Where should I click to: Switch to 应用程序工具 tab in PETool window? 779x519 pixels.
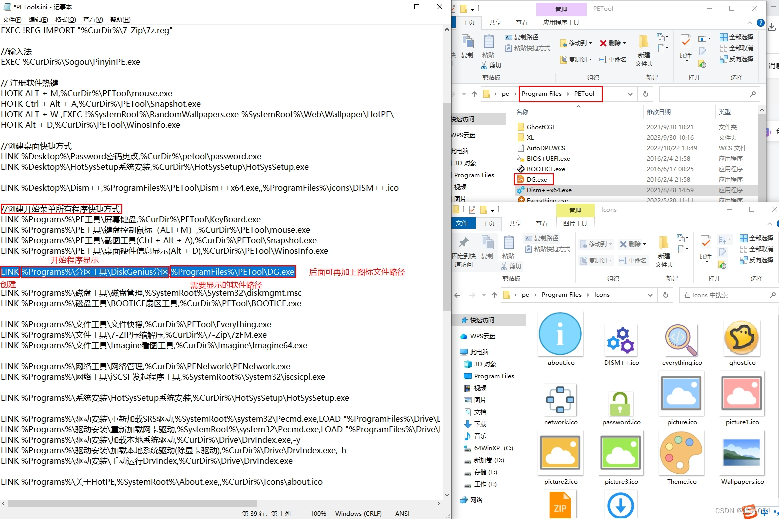(x=561, y=23)
